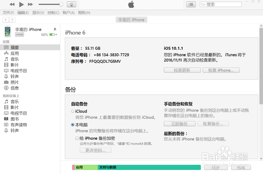Open 音乐 under 设置 section

click(x=30, y=59)
